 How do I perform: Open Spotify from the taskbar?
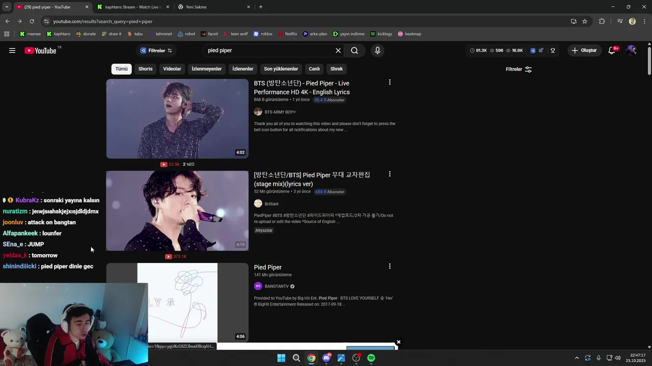371,358
